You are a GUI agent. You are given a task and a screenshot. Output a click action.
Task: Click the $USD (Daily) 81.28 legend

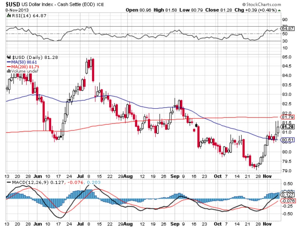point(35,57)
